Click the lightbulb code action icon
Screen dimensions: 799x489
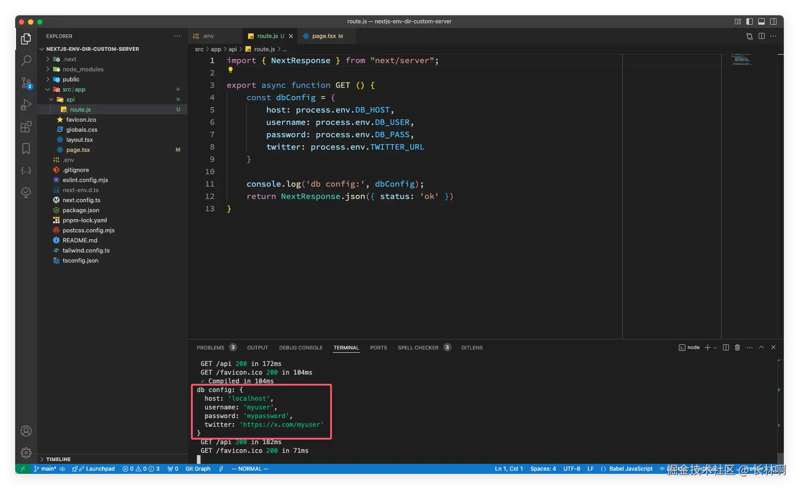point(230,70)
